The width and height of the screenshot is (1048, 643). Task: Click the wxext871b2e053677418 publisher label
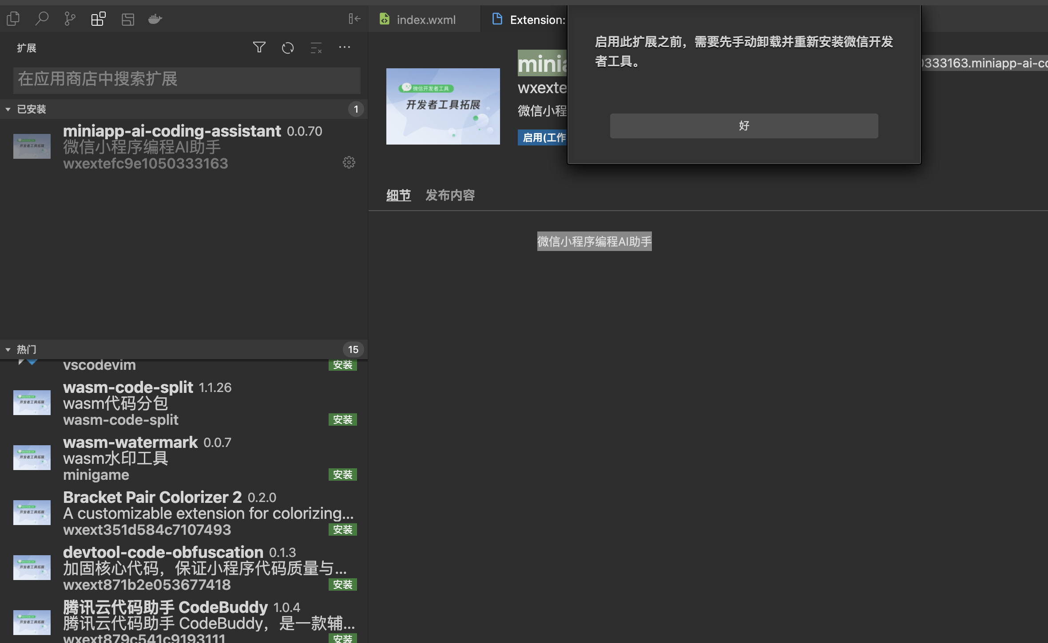pyautogui.click(x=147, y=585)
